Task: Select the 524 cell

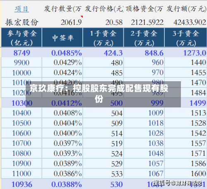Action: click(103, 153)
